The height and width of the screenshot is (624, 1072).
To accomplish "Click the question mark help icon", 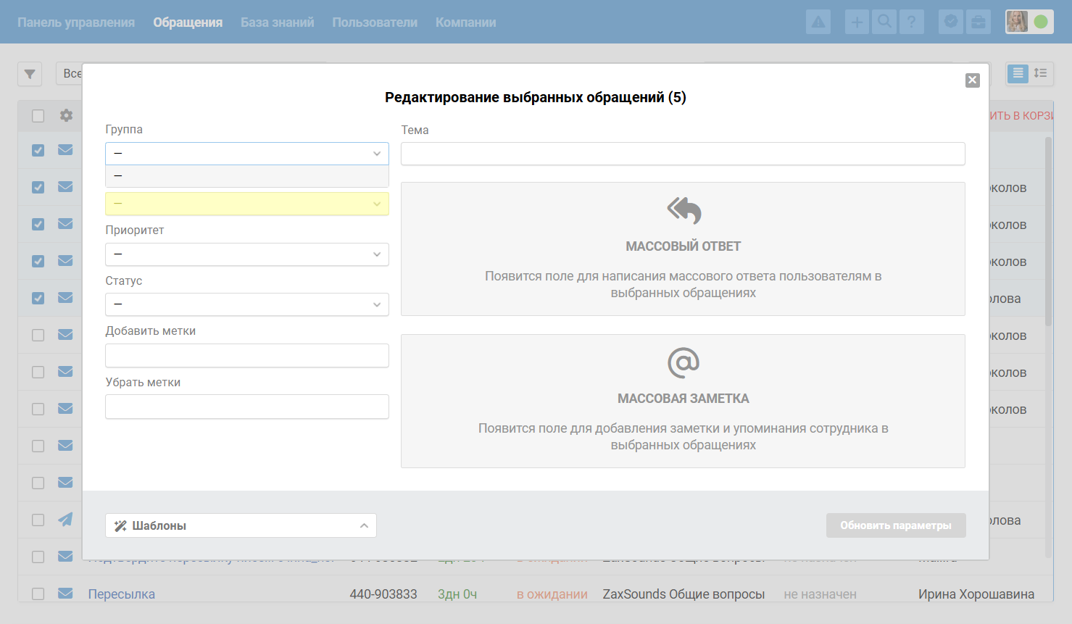I will click(x=912, y=22).
